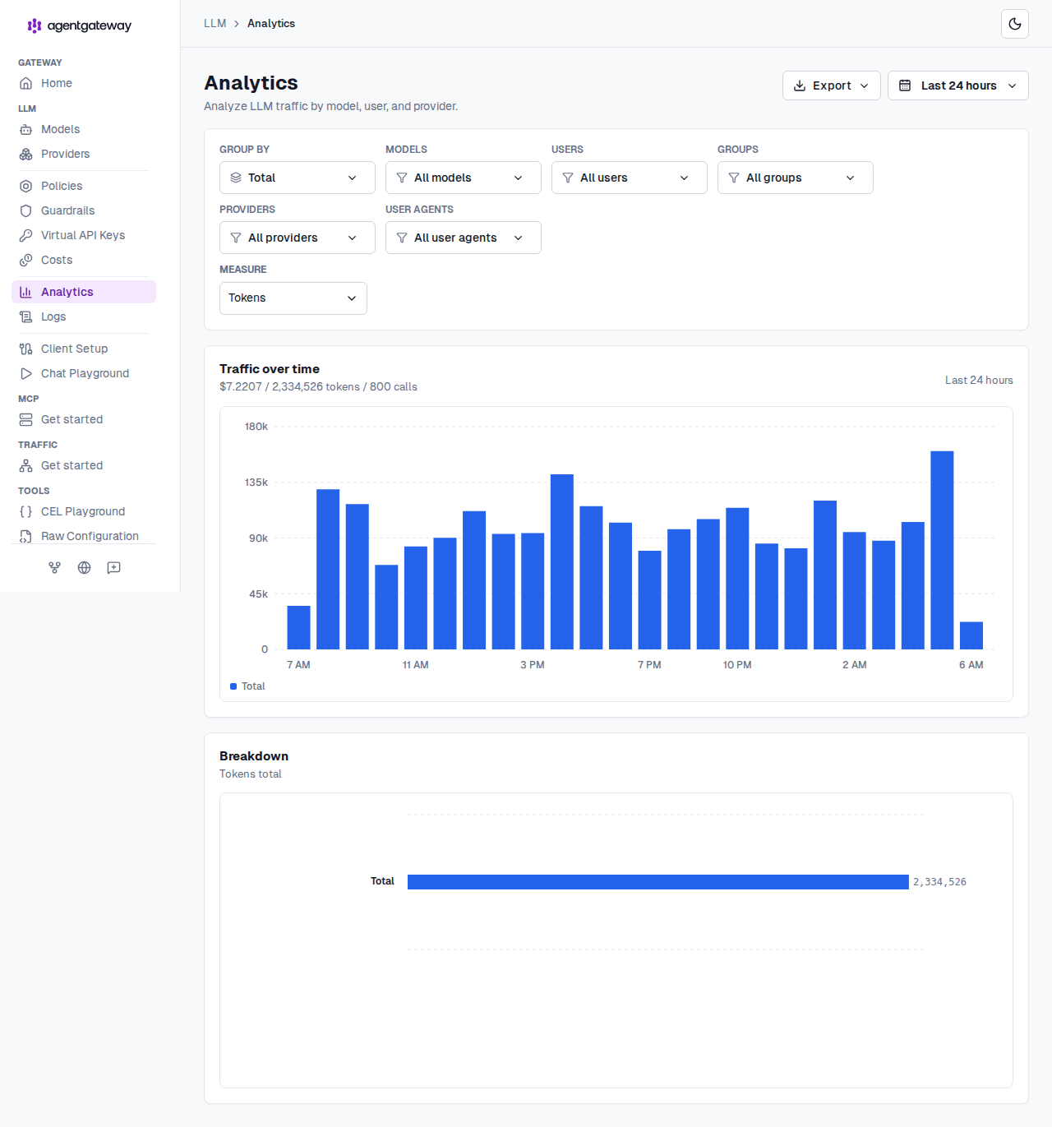Click the Export download icon

coord(800,85)
